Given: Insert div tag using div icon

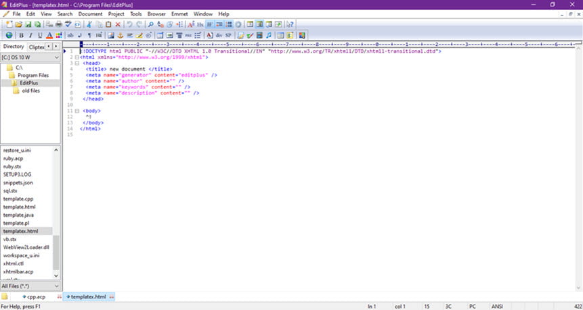Looking at the screenshot, I should (x=219, y=35).
